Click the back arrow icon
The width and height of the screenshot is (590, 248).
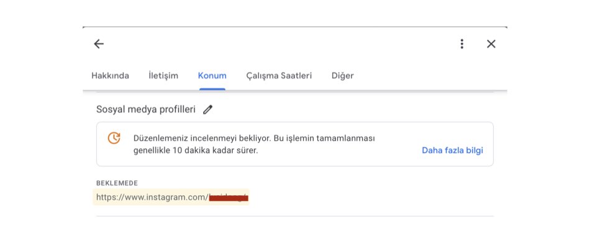[x=99, y=44]
